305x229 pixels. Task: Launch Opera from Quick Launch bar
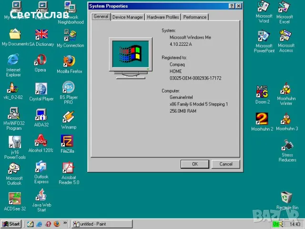(x=48, y=224)
